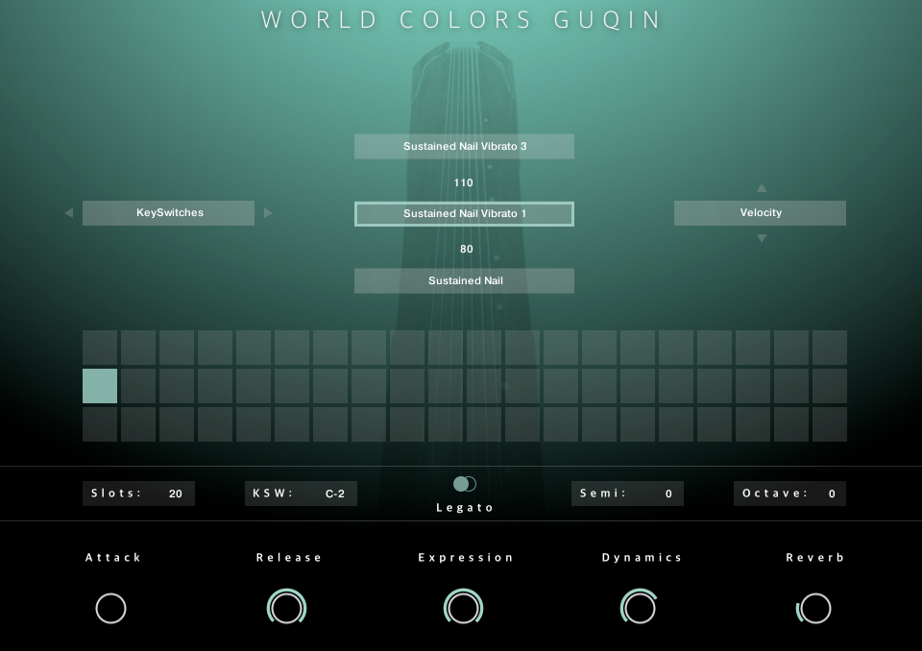Select the Sustained Nail Vibrato 3 articulation
The image size is (922, 651).
(x=464, y=147)
